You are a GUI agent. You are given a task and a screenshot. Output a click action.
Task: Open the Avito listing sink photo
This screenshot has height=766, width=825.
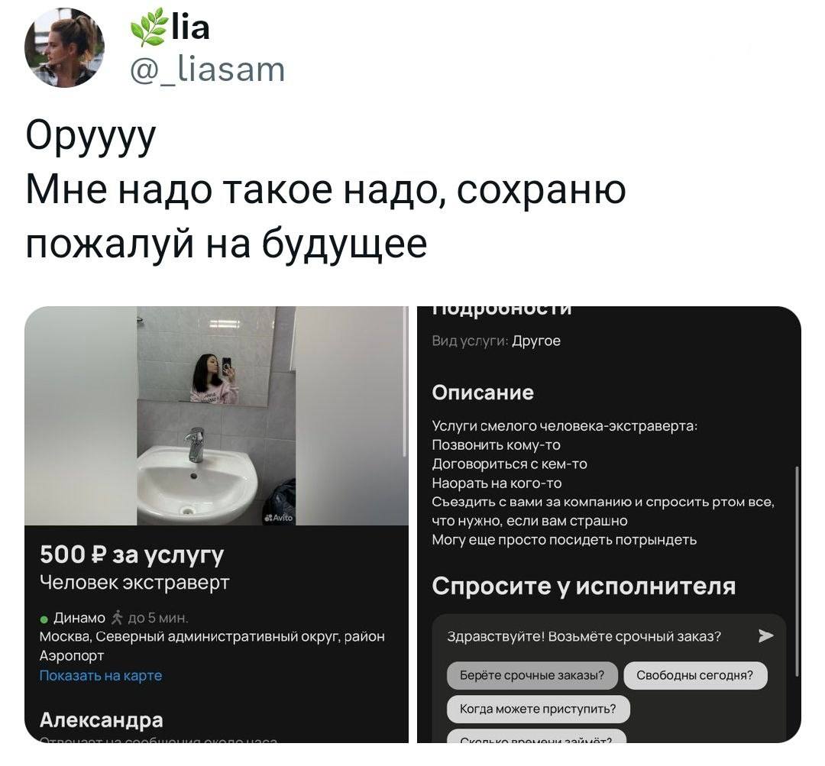[x=216, y=415]
